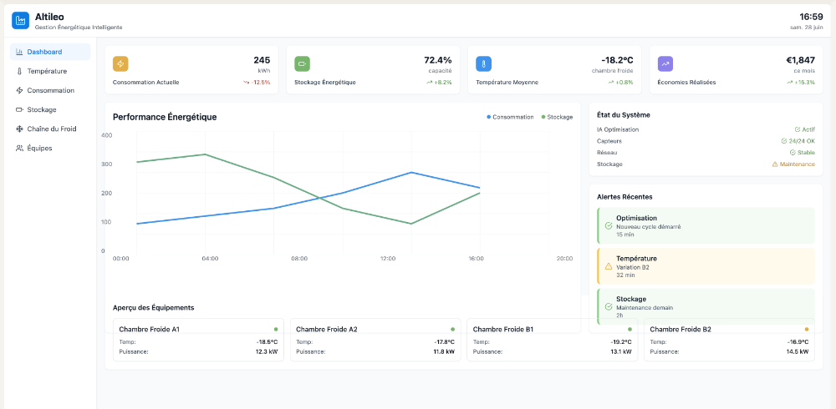Toggle the Stockage chart legend
Viewport: 836px width, 409px height.
point(558,117)
